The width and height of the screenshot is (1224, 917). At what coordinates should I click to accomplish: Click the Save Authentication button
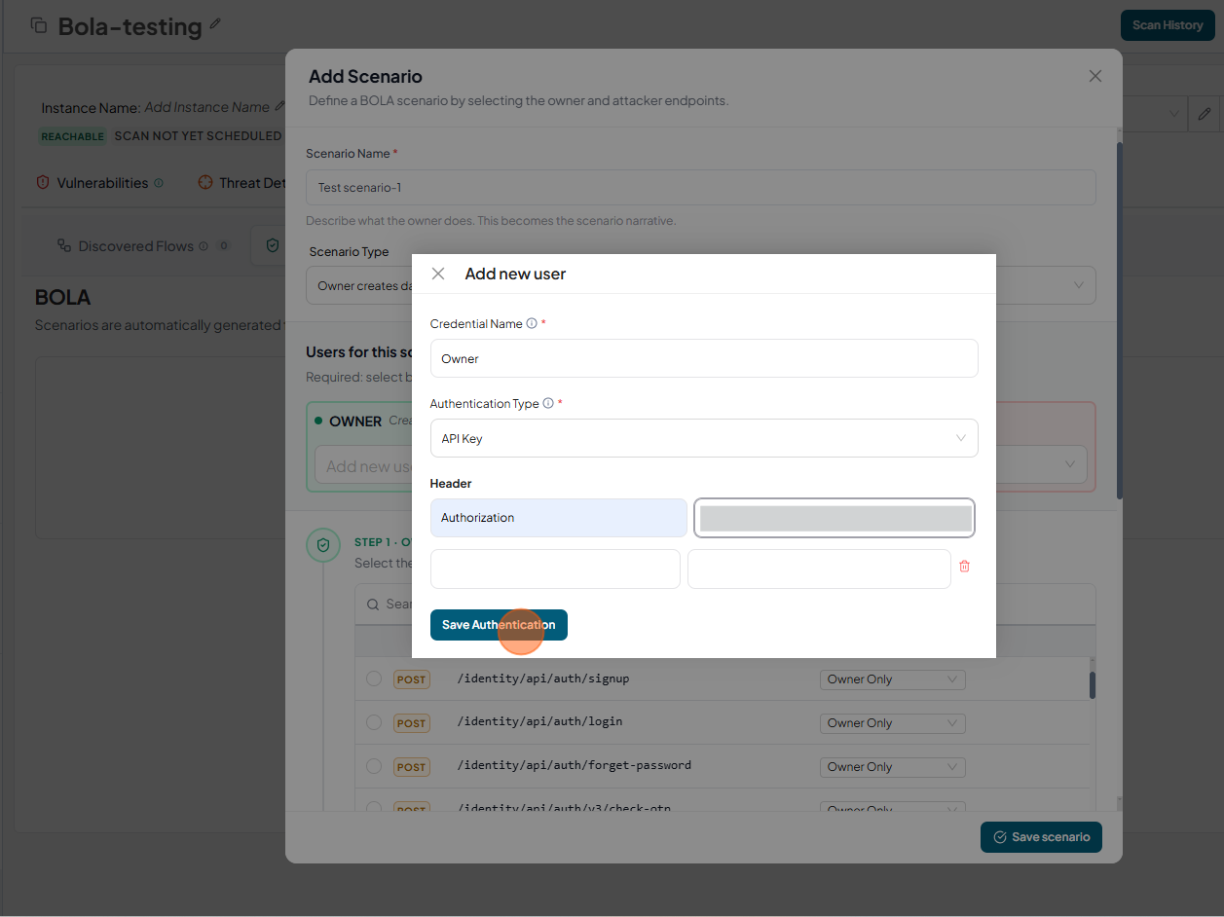point(499,625)
